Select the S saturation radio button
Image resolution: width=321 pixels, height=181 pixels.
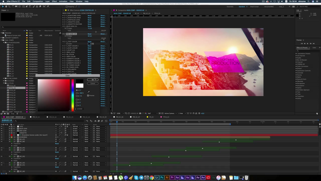click(77, 93)
